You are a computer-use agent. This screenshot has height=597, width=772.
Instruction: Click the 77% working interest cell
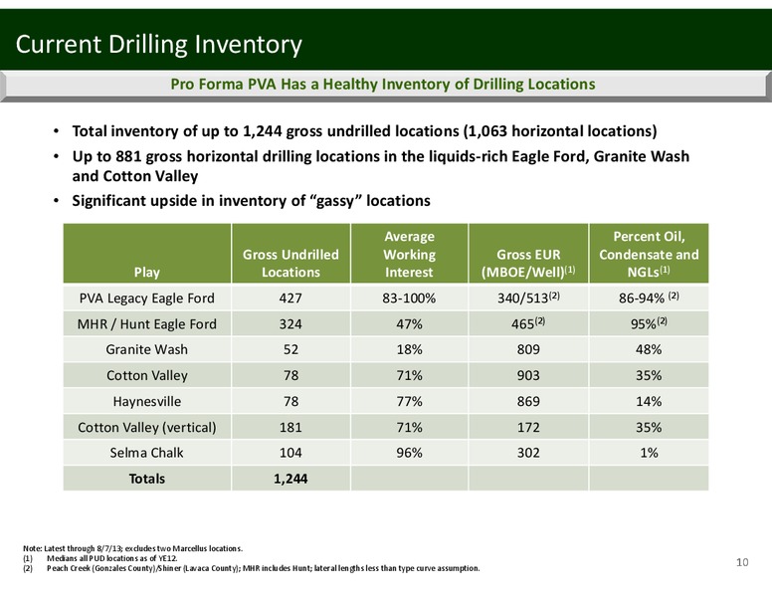coord(409,401)
